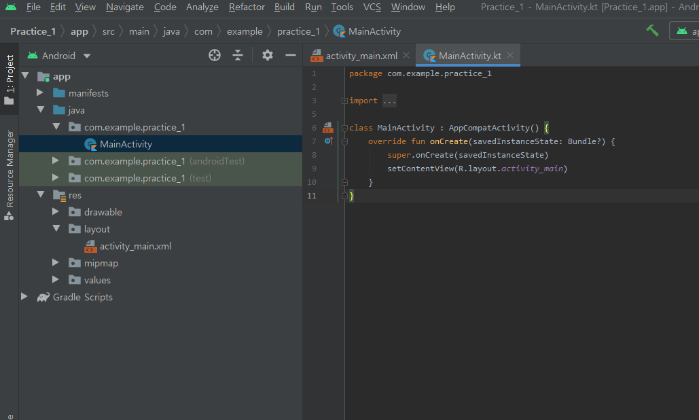Open the Edit menu
This screenshot has height=420, width=699.
58,7
